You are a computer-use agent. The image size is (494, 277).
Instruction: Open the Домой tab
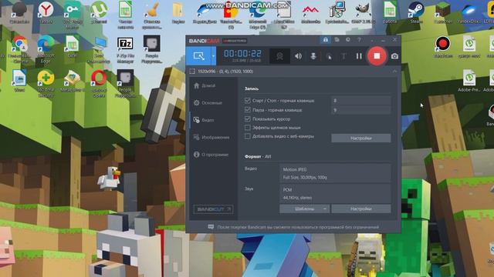pyautogui.click(x=205, y=85)
